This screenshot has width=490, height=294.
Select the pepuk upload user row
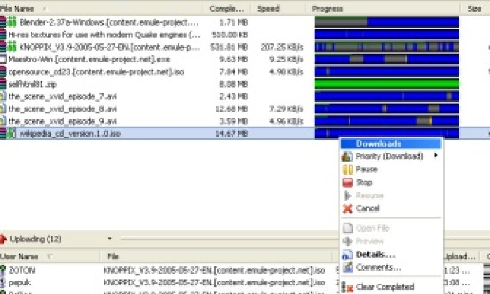20,283
